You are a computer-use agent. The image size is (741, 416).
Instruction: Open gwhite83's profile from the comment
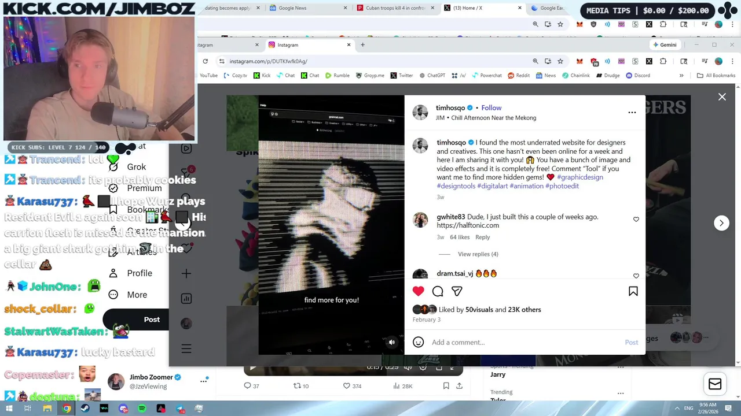coord(451,217)
